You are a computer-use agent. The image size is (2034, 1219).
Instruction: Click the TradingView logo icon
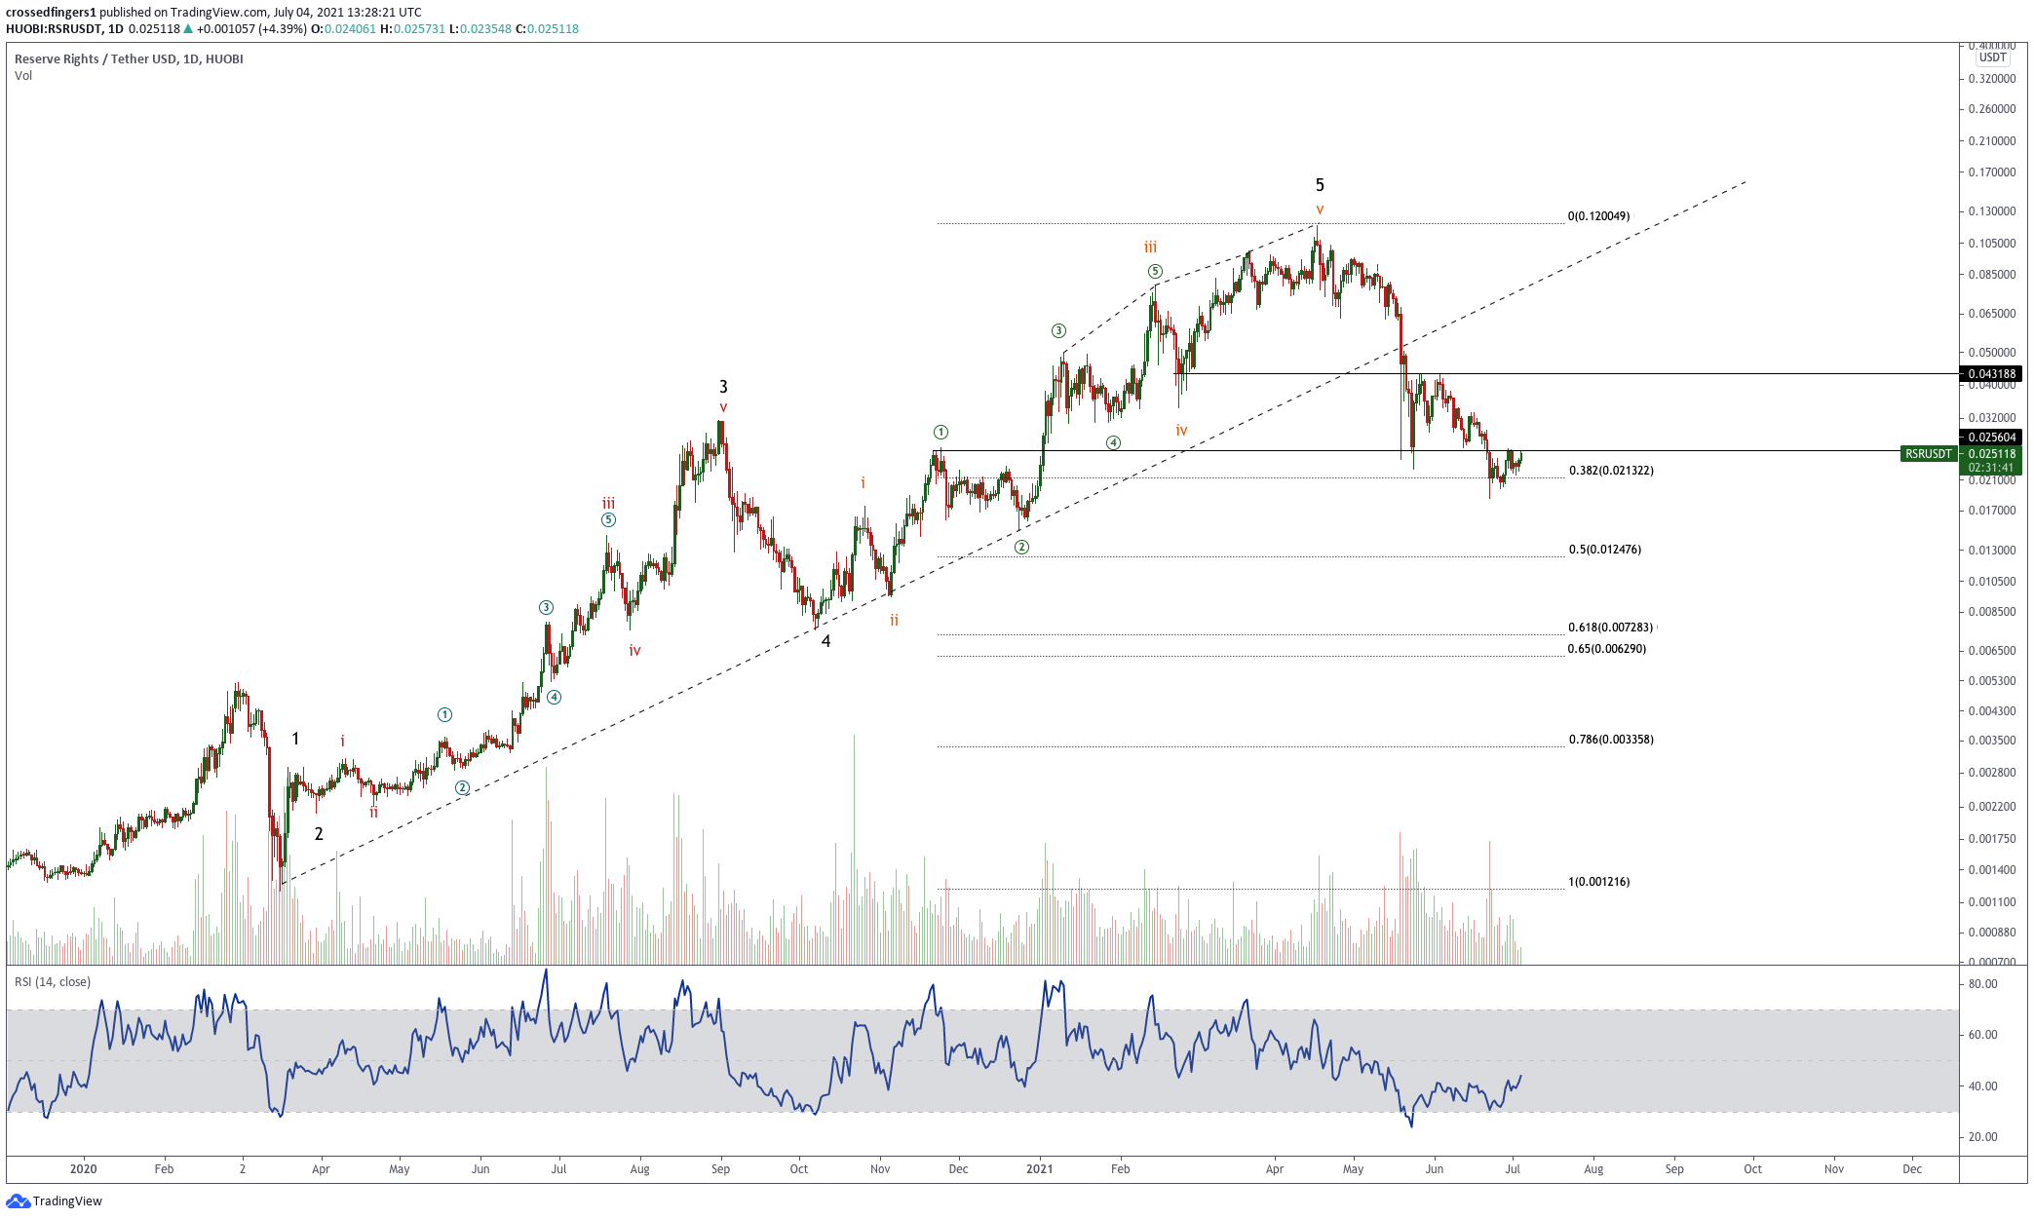pyautogui.click(x=19, y=1200)
